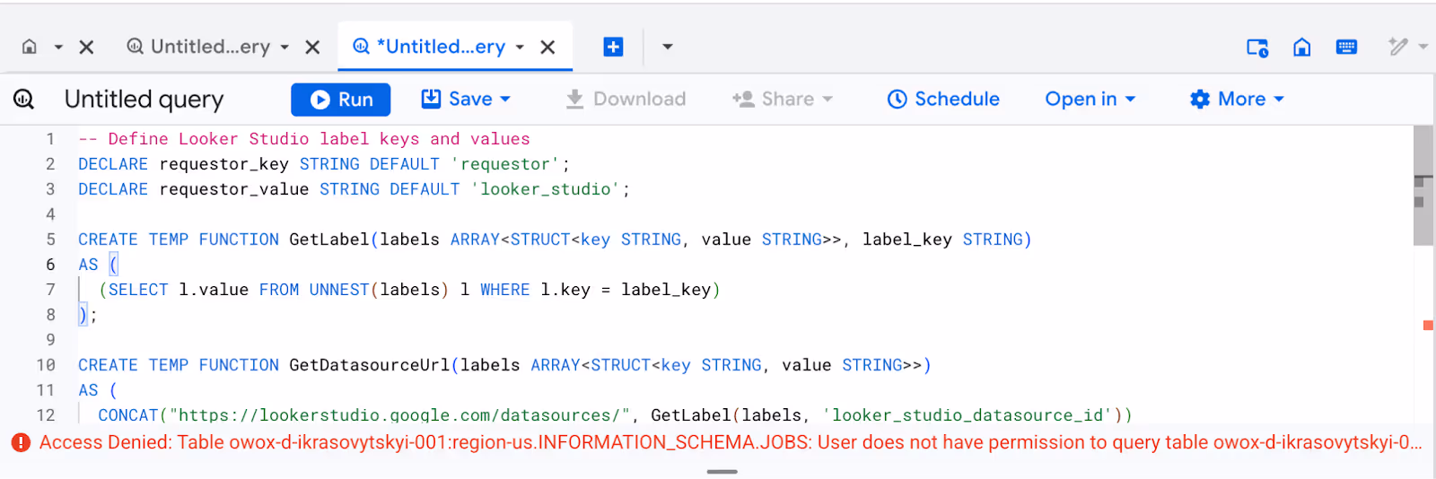
Task: Expand the home tab dropdown arrow
Action: (x=58, y=47)
